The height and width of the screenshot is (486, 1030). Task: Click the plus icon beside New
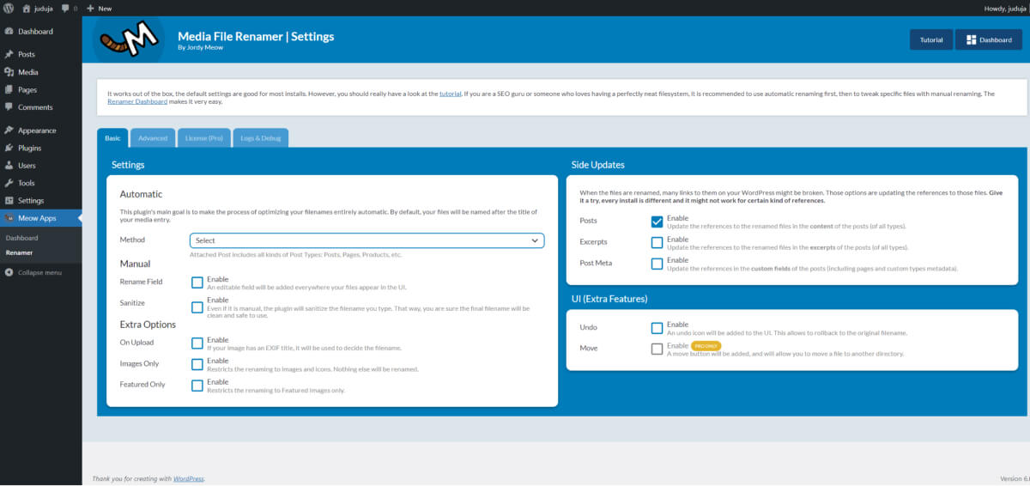pos(91,8)
